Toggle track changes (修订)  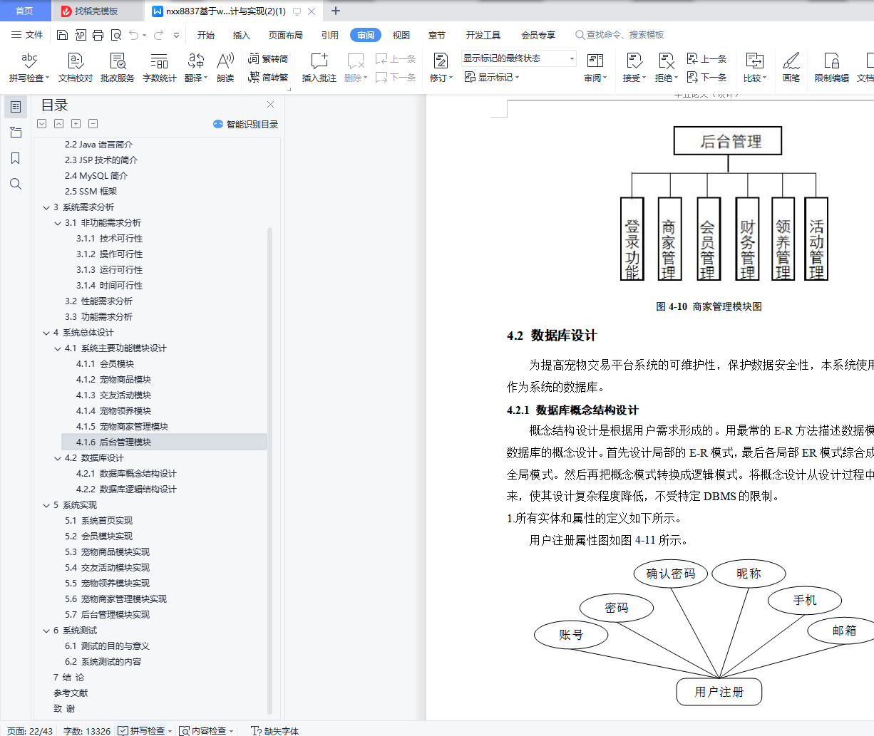441,68
